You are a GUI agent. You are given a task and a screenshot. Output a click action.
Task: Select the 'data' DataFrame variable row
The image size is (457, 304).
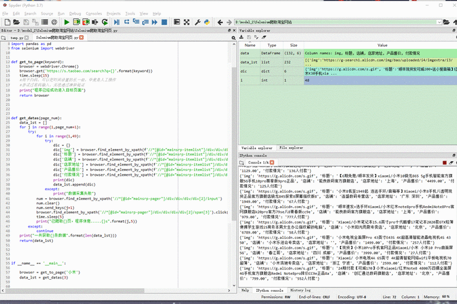pos(348,53)
